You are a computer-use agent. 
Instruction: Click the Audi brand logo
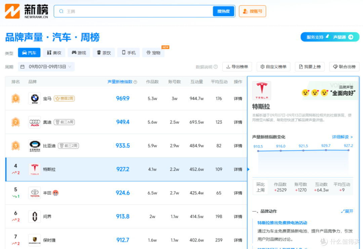point(35,122)
